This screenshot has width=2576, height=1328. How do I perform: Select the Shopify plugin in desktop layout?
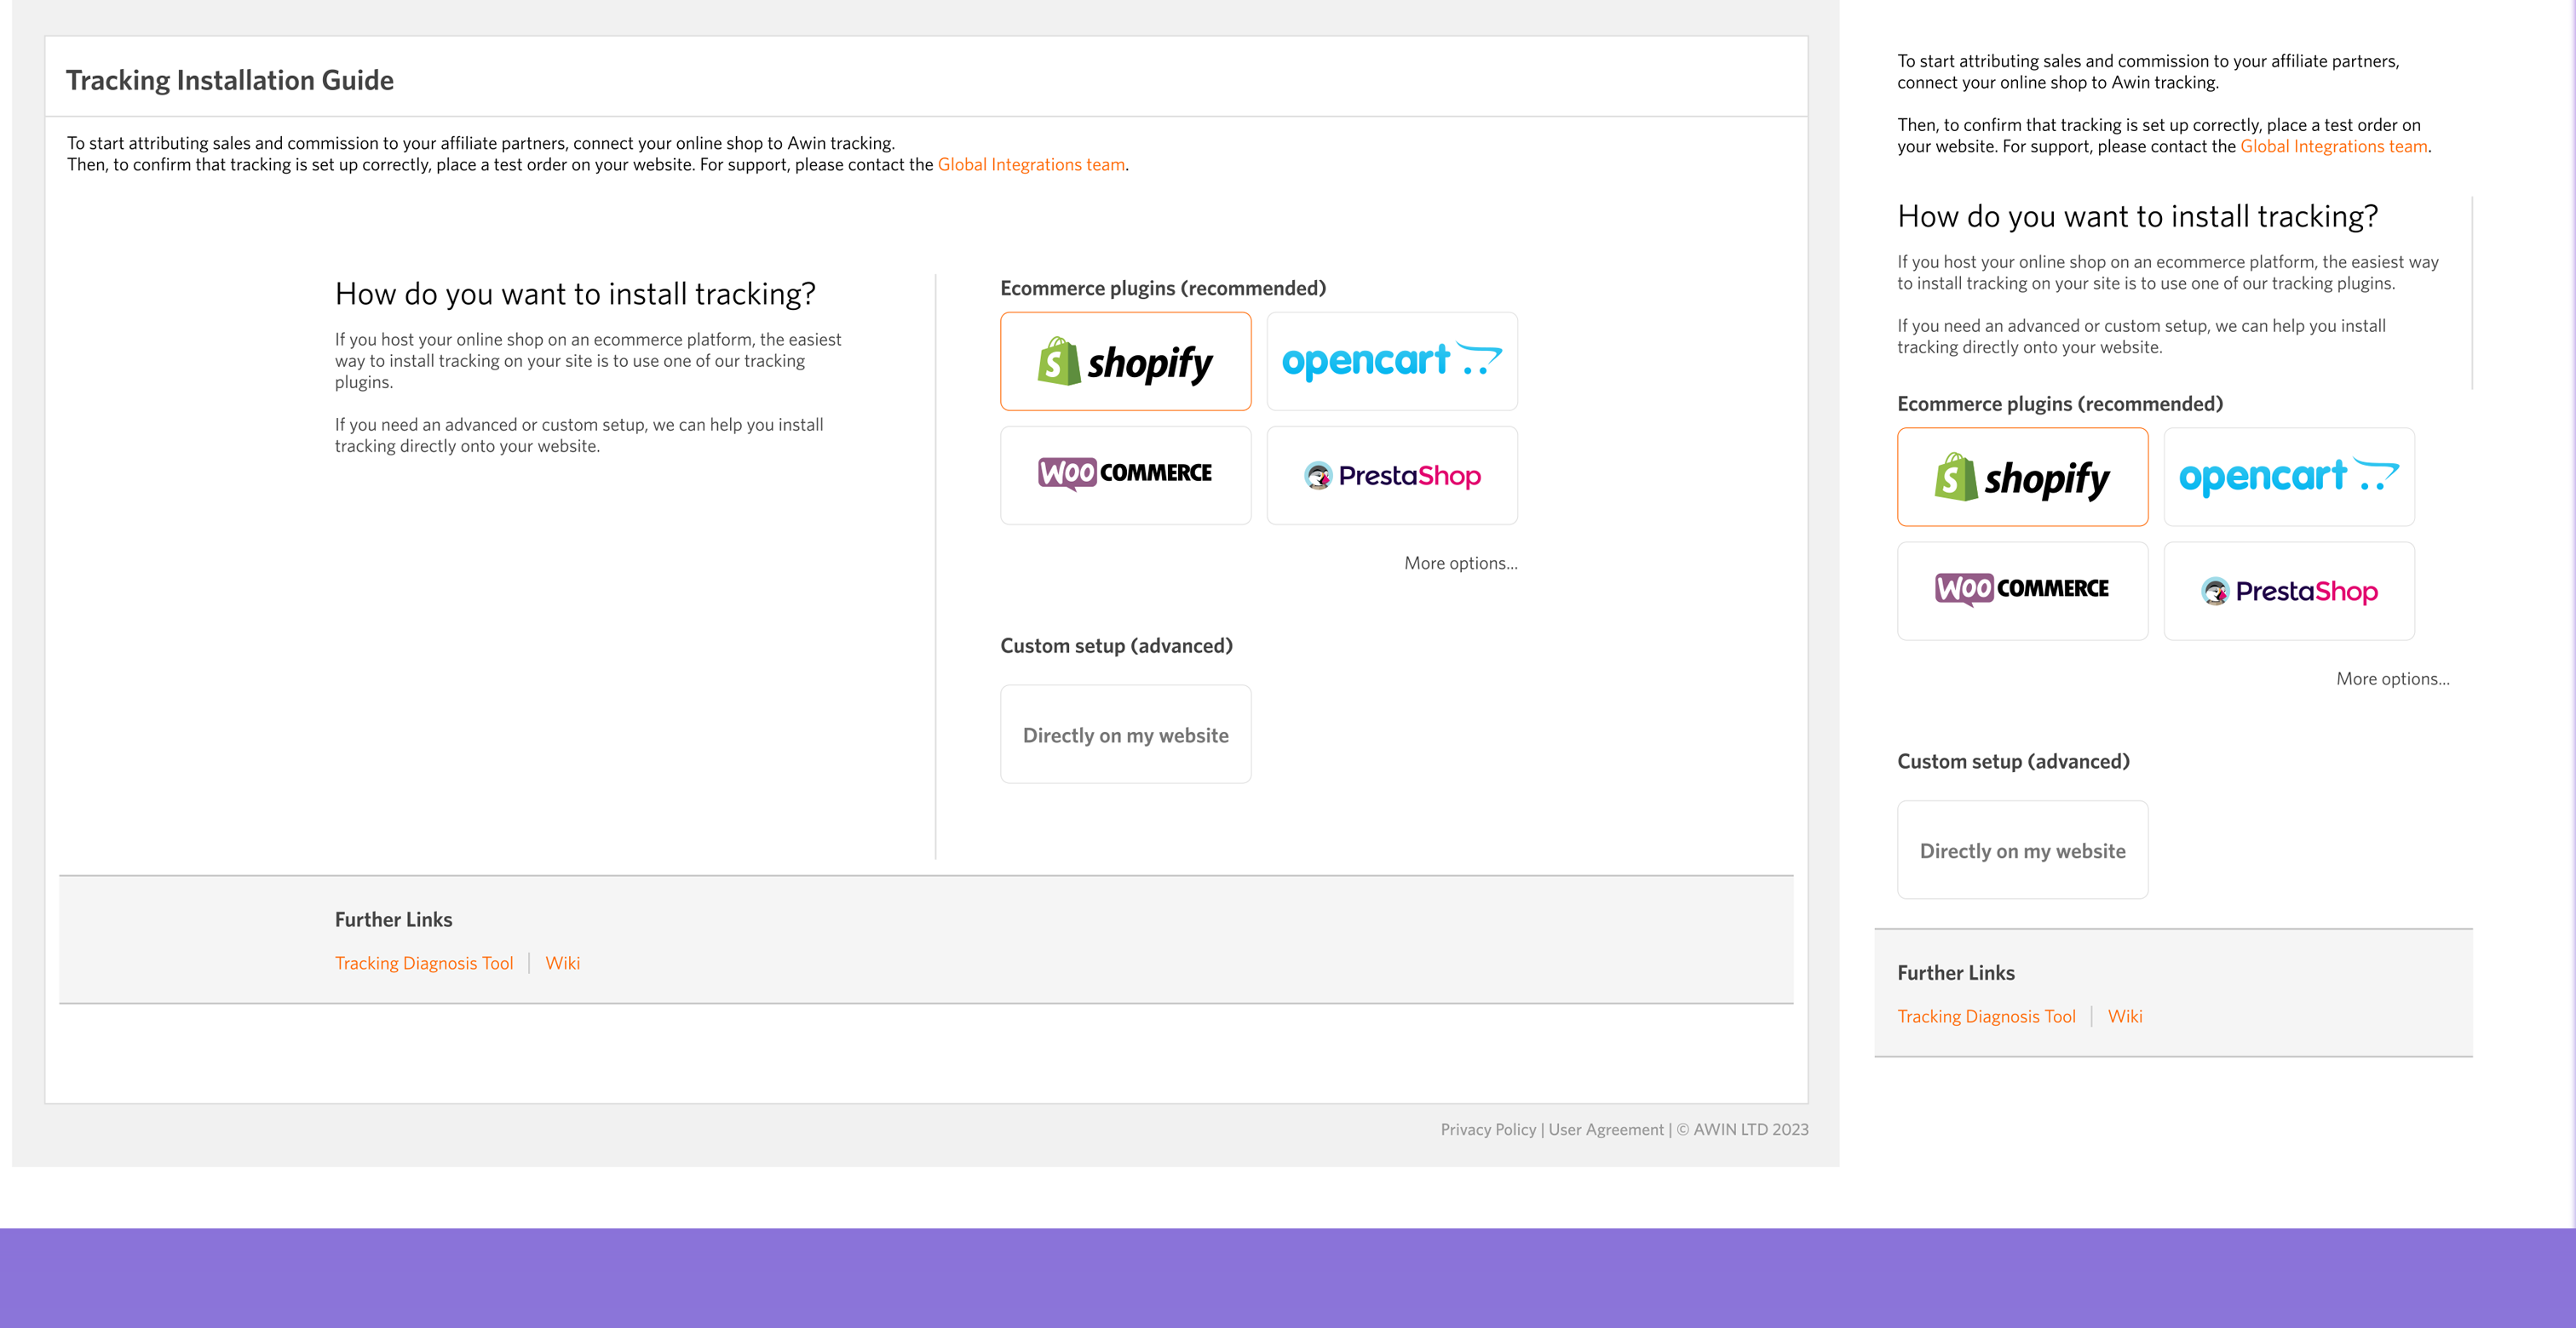tap(1125, 361)
